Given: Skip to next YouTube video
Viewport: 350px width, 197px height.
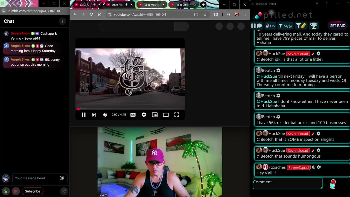Looking at the screenshot, I should 94,115.
